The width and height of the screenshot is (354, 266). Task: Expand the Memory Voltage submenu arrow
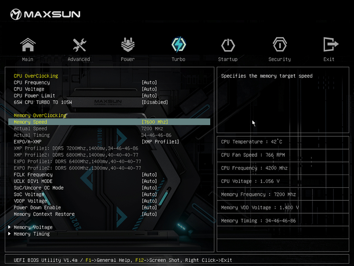(10, 227)
